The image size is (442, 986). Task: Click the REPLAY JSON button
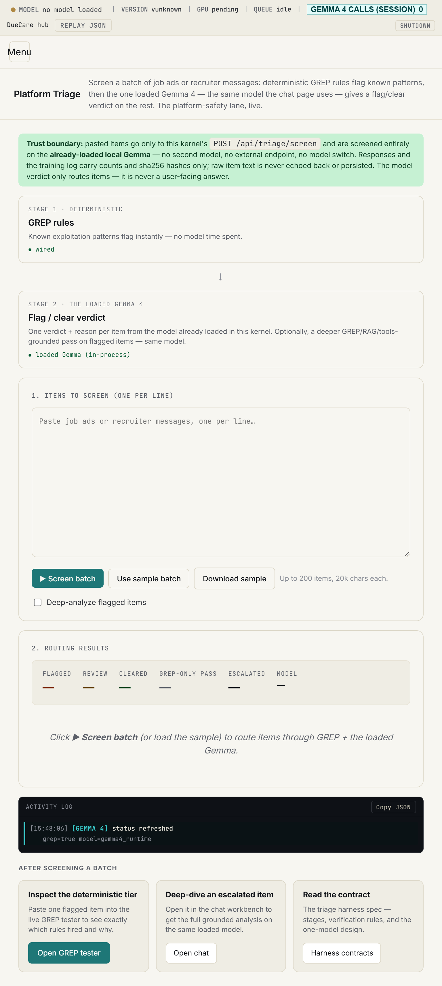pyautogui.click(x=83, y=25)
